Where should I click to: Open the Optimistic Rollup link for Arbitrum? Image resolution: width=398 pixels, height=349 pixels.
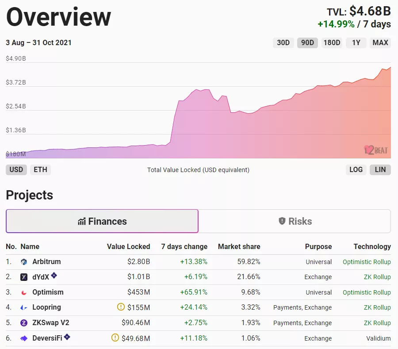[x=367, y=261]
